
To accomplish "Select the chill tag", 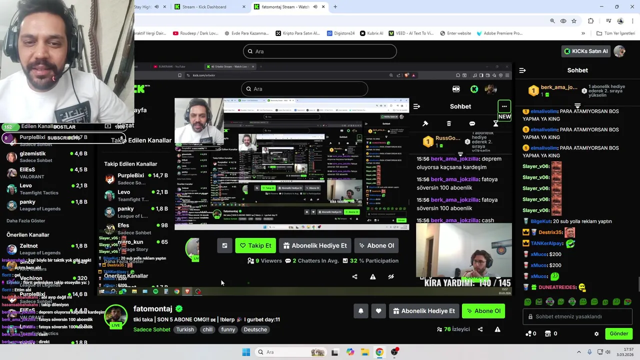I will 207,329.
